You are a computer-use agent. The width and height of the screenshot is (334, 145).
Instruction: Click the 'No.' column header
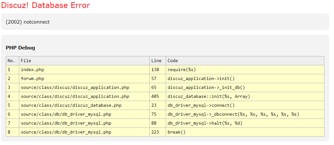[13, 61]
